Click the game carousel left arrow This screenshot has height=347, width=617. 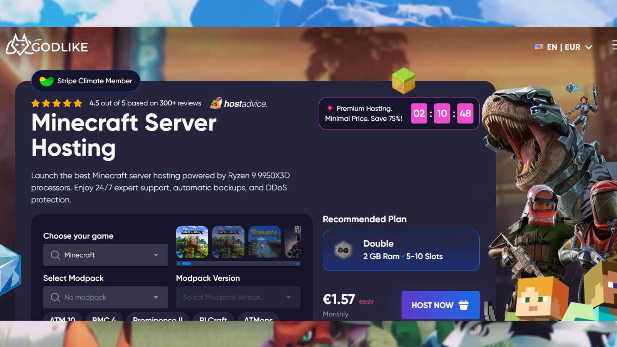(179, 264)
